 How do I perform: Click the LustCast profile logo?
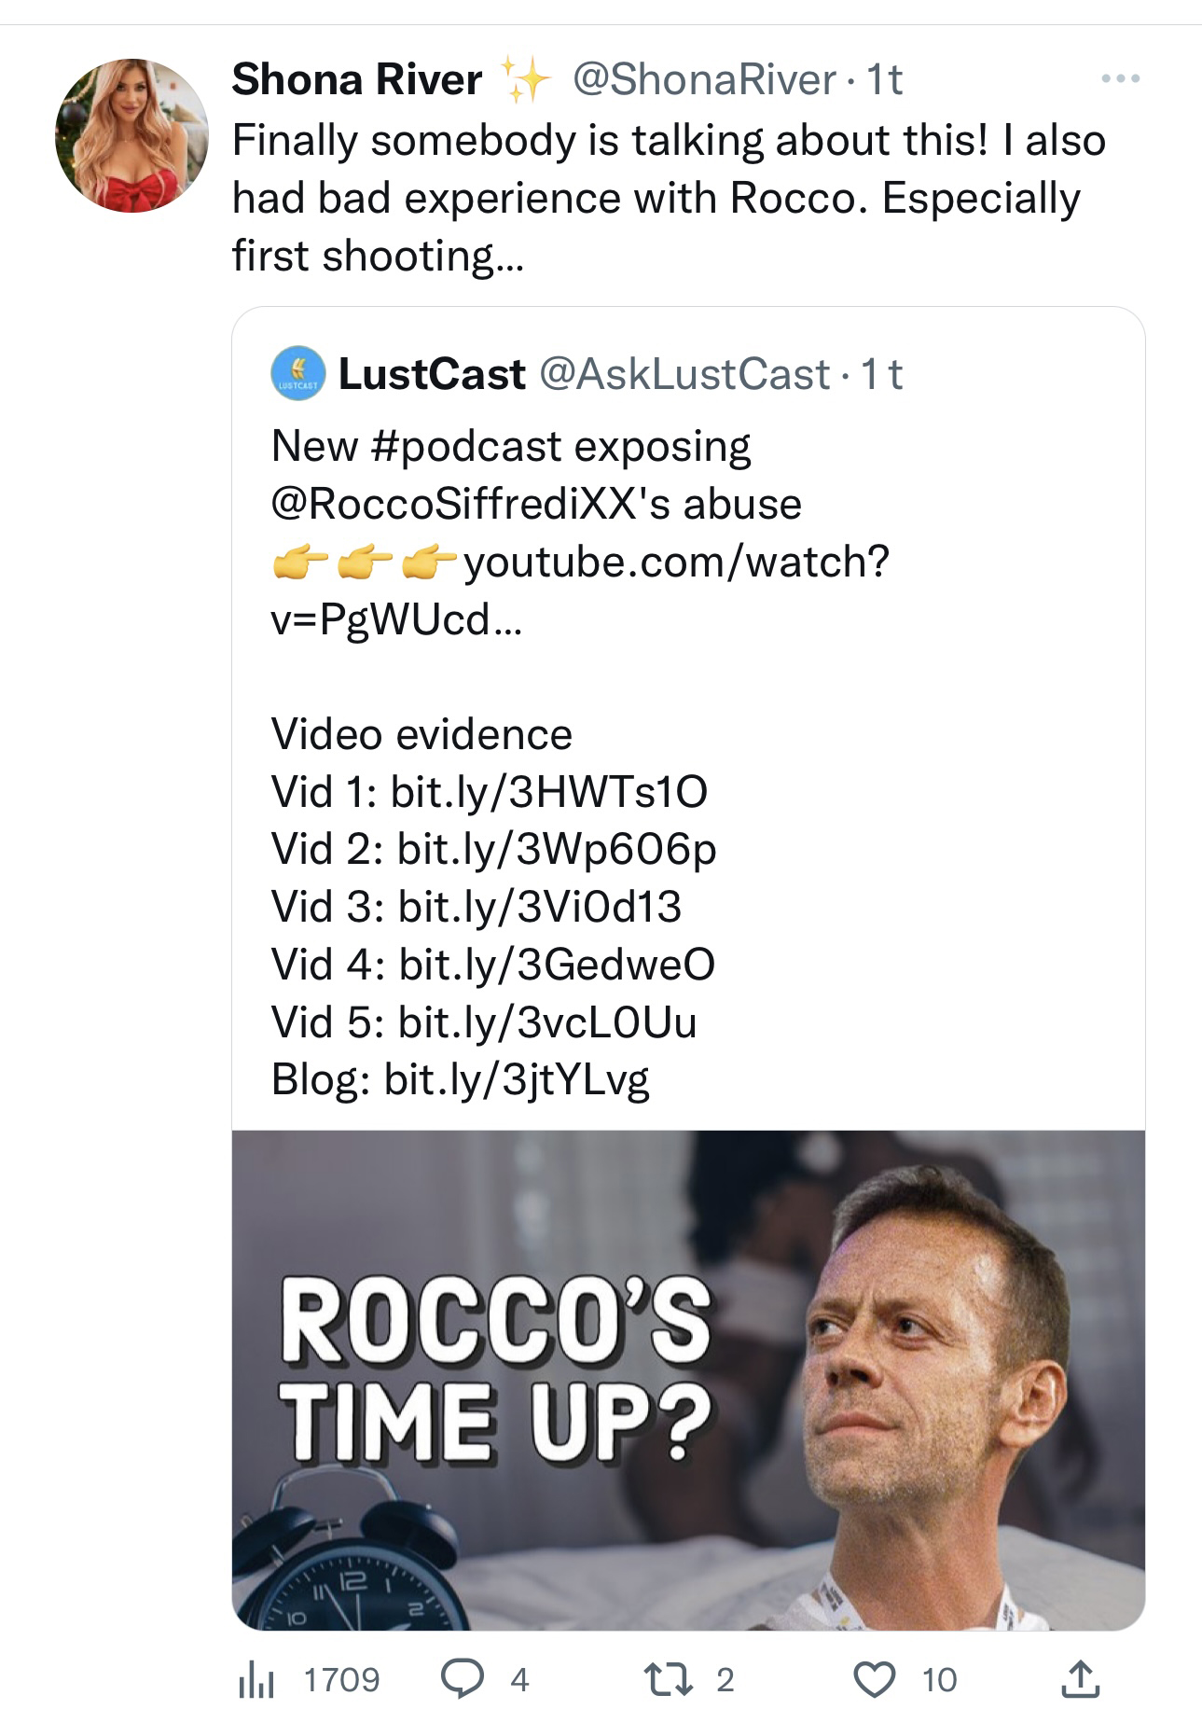(297, 374)
